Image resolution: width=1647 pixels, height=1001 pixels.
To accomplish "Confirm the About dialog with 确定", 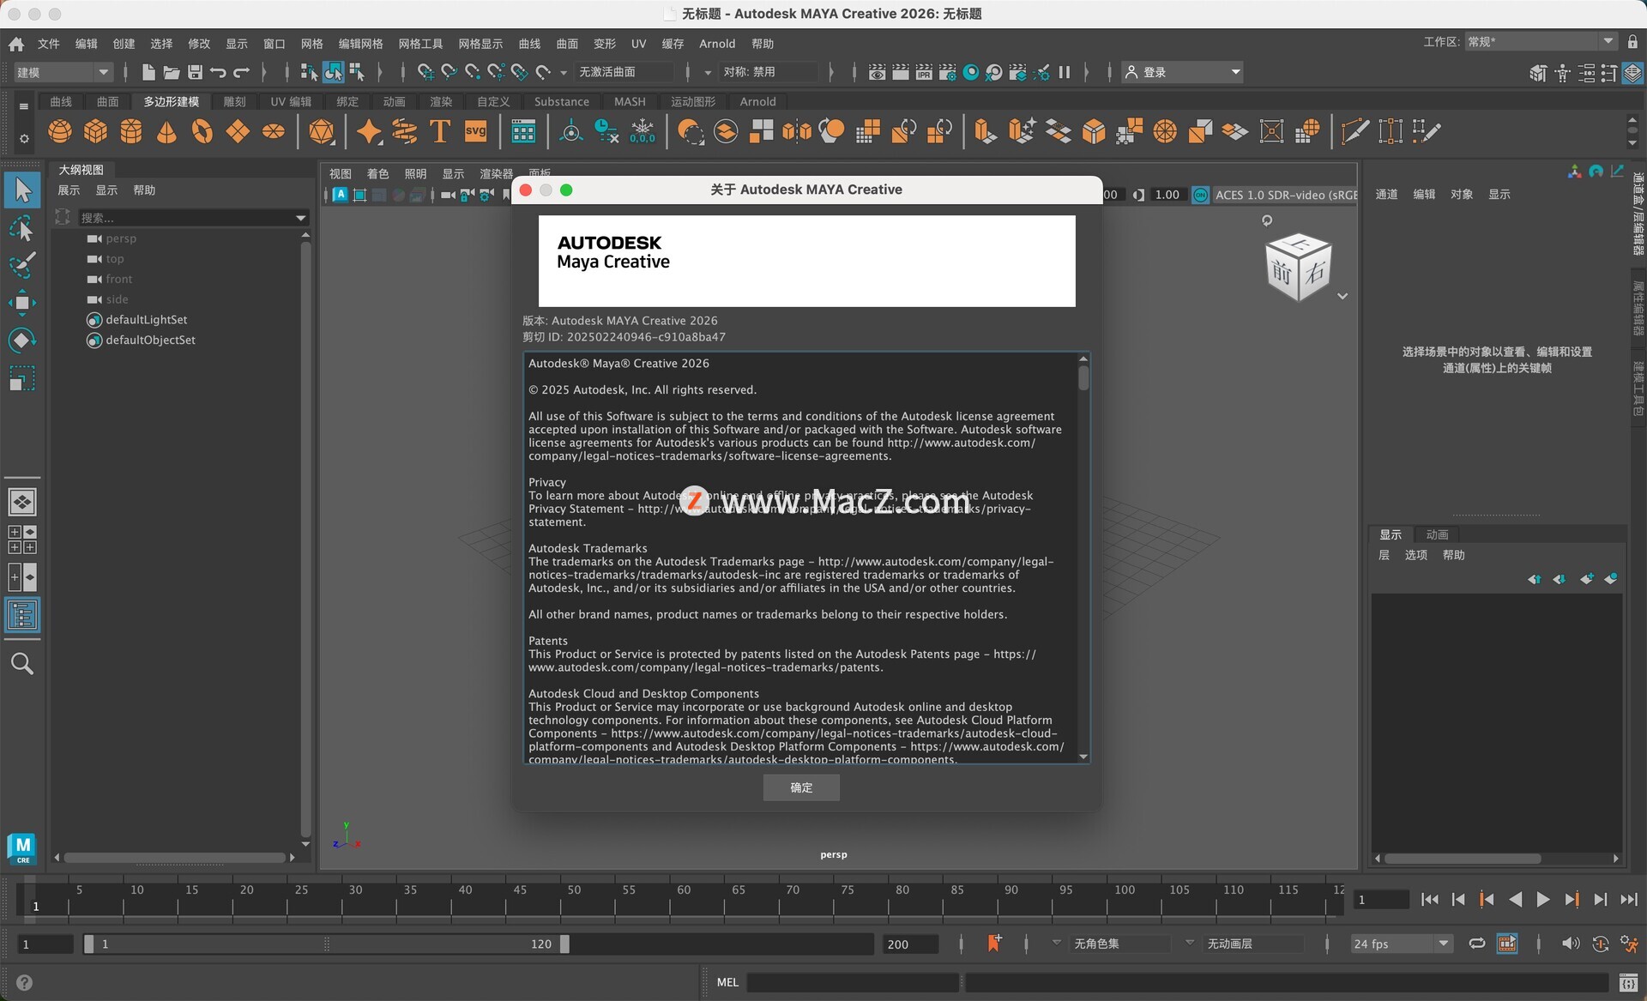I will point(801,787).
